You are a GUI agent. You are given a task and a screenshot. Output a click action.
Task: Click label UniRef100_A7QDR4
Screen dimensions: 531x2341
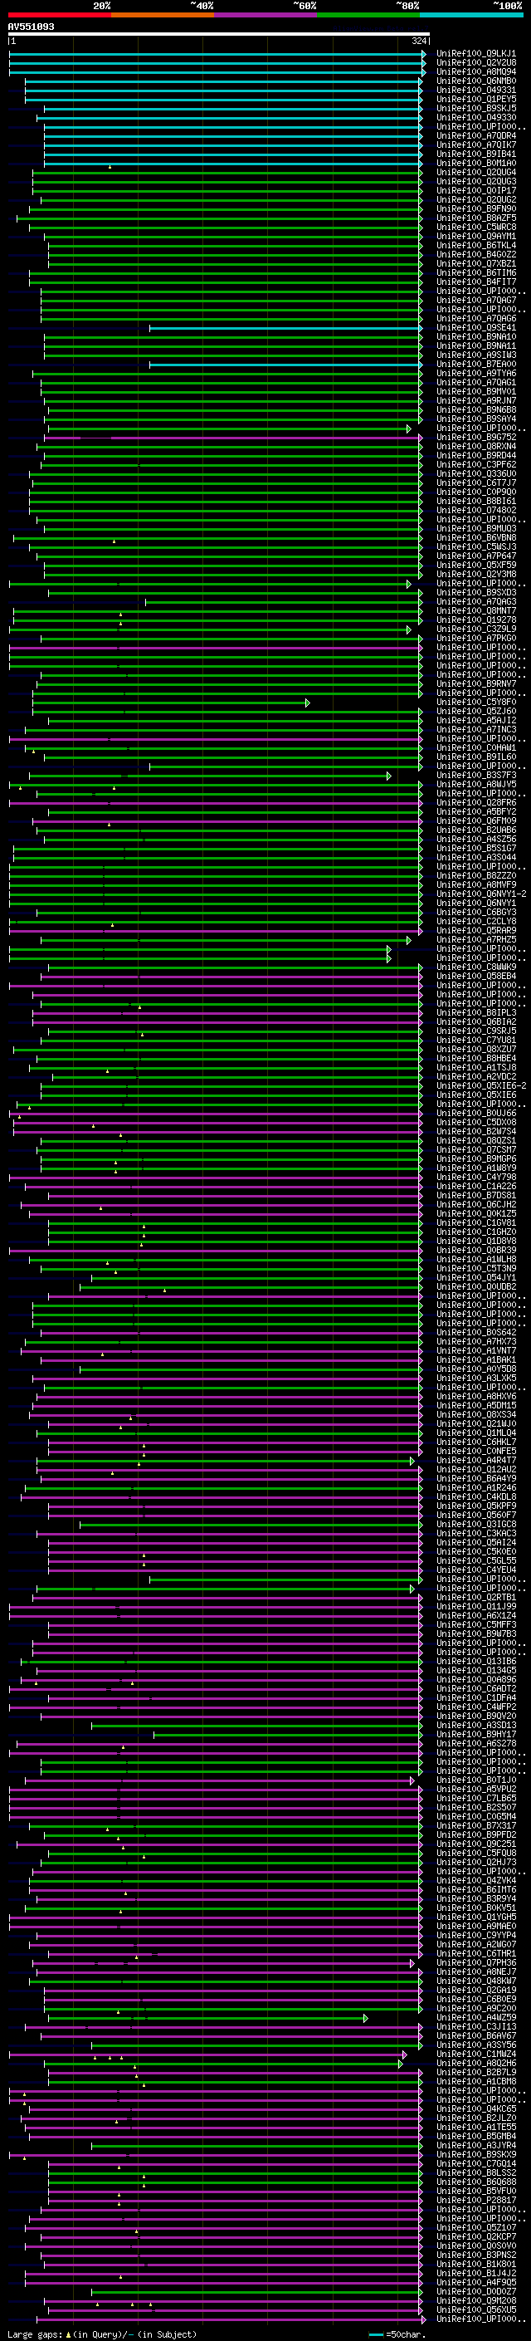coord(476,136)
